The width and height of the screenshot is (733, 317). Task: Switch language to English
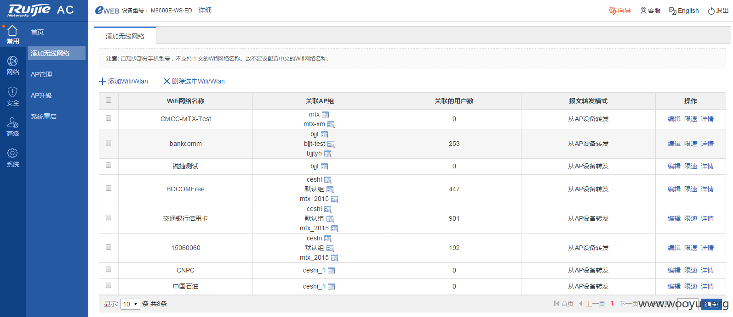(x=684, y=11)
